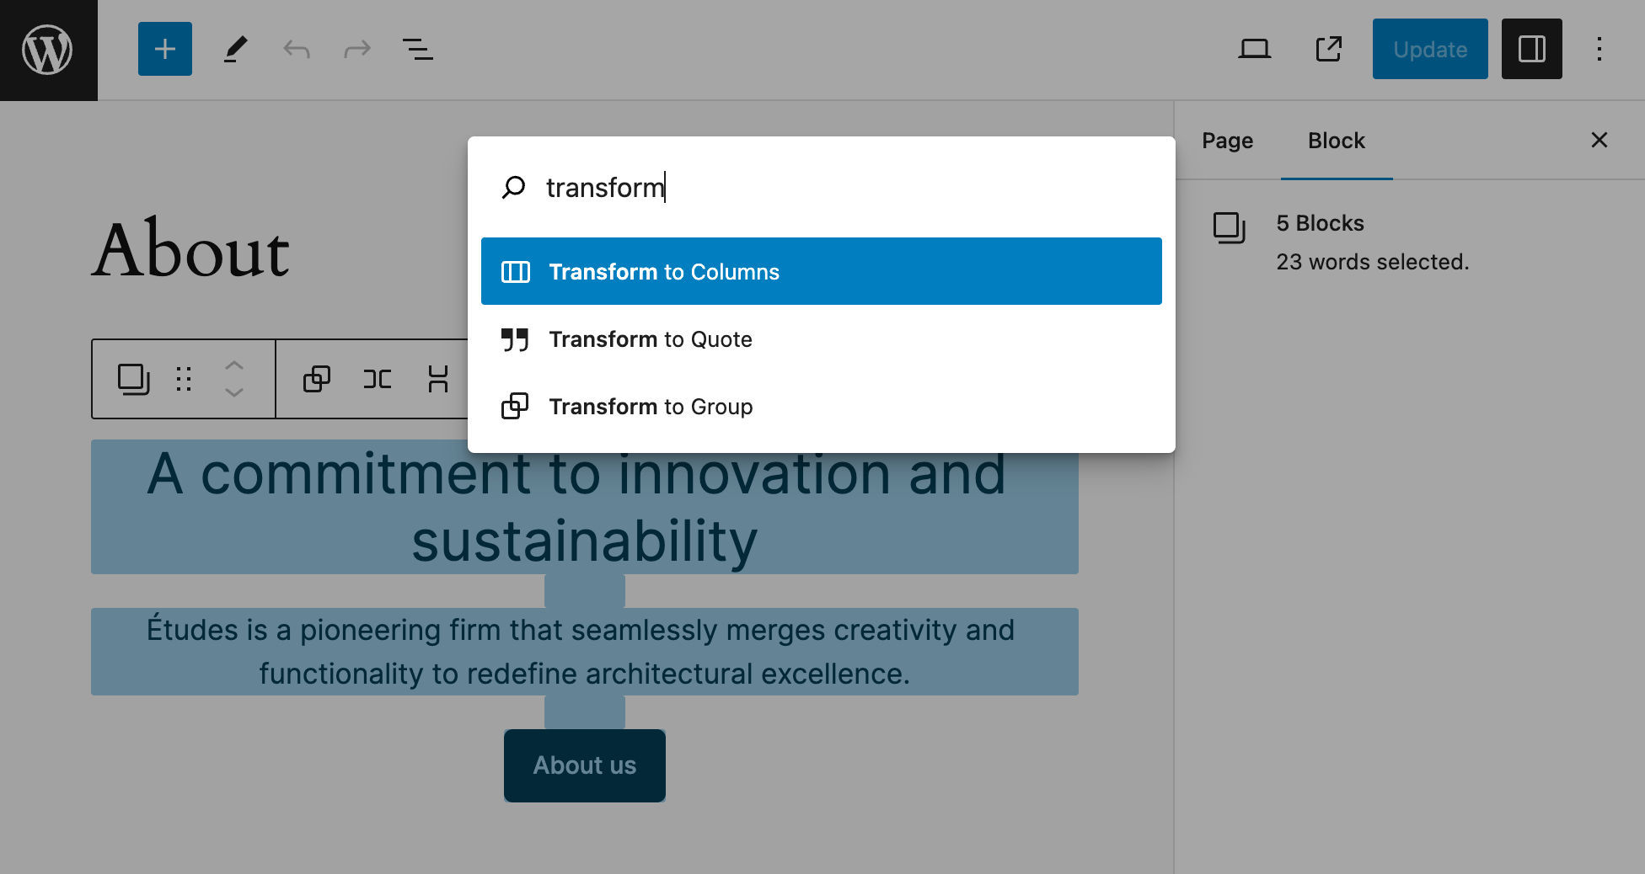This screenshot has height=874, width=1645.
Task: Click the About us button block
Action: click(x=585, y=765)
